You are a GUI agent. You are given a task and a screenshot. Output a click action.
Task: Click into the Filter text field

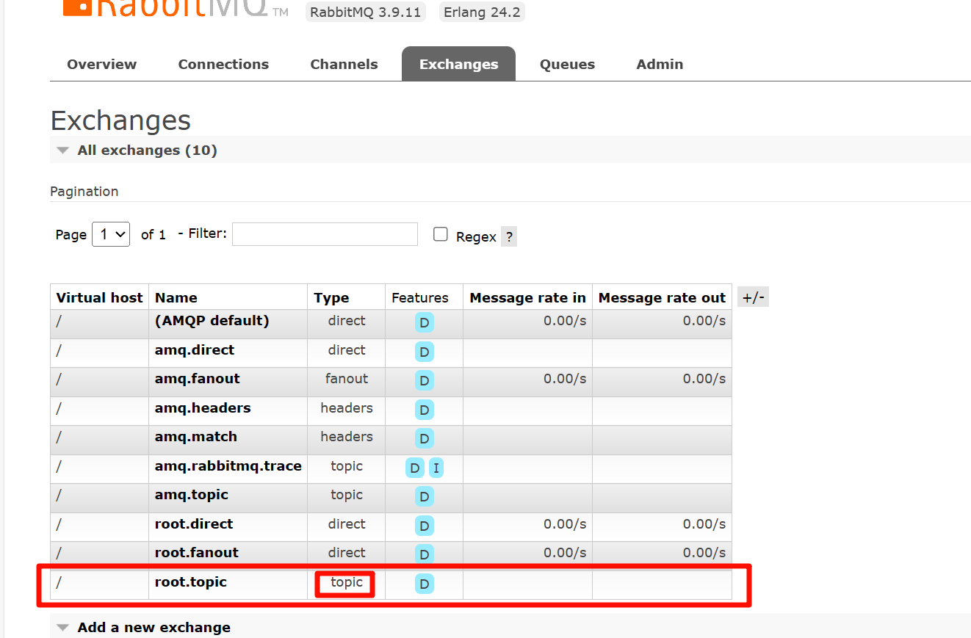tap(325, 234)
